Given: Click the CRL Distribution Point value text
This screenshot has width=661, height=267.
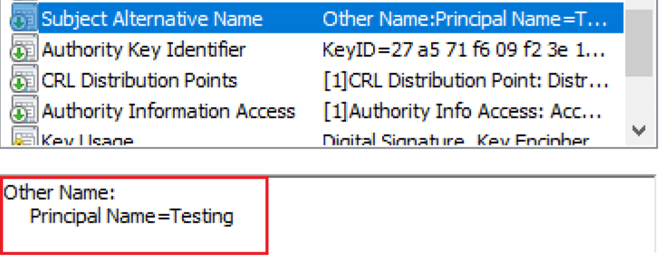Looking at the screenshot, I should (x=465, y=80).
